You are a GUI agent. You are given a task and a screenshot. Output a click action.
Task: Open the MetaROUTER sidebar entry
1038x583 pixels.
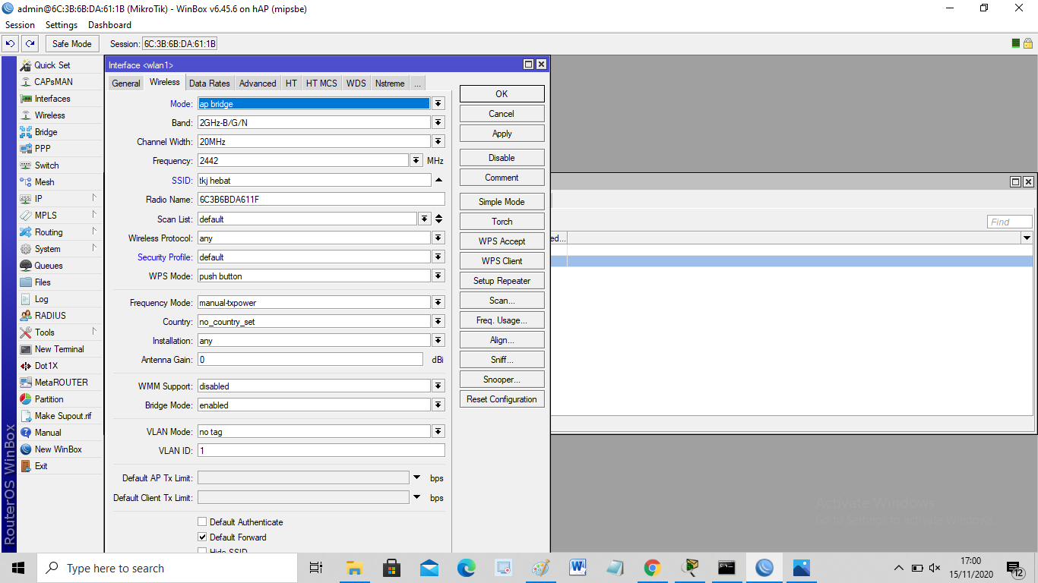click(x=60, y=383)
